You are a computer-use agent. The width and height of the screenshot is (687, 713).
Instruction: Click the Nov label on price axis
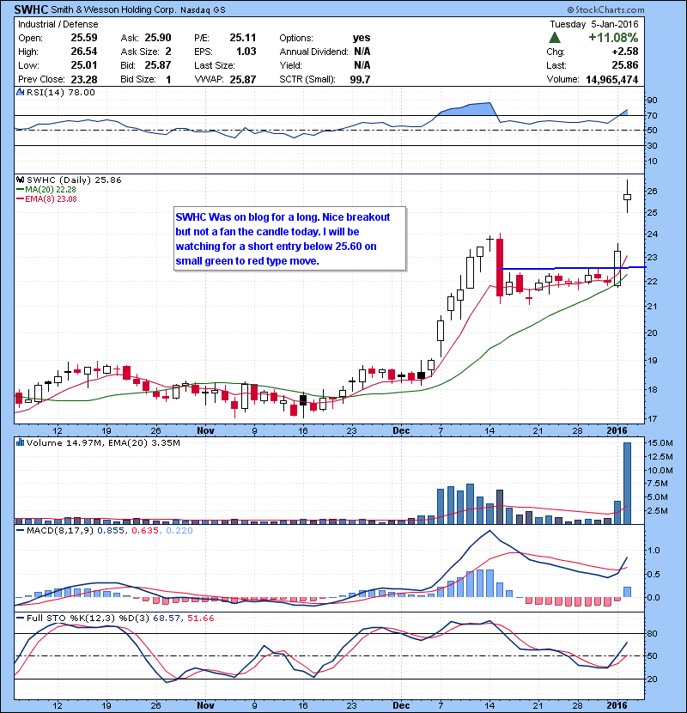(205, 430)
